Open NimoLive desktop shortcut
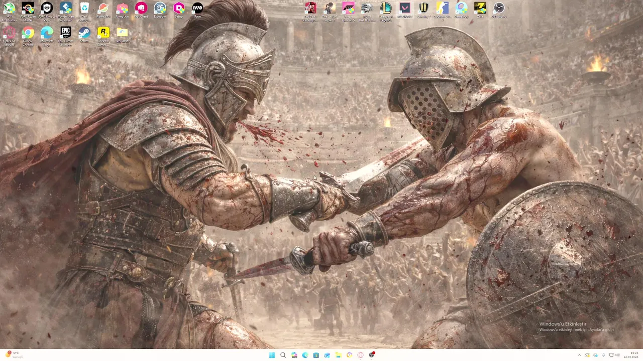Screen dimensions: 643x361 click(122, 10)
